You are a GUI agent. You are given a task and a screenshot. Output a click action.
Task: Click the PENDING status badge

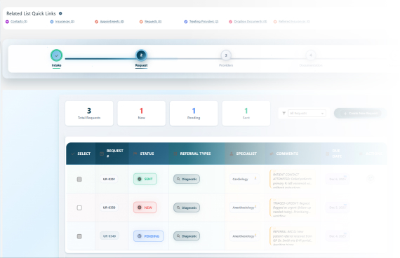coord(149,236)
